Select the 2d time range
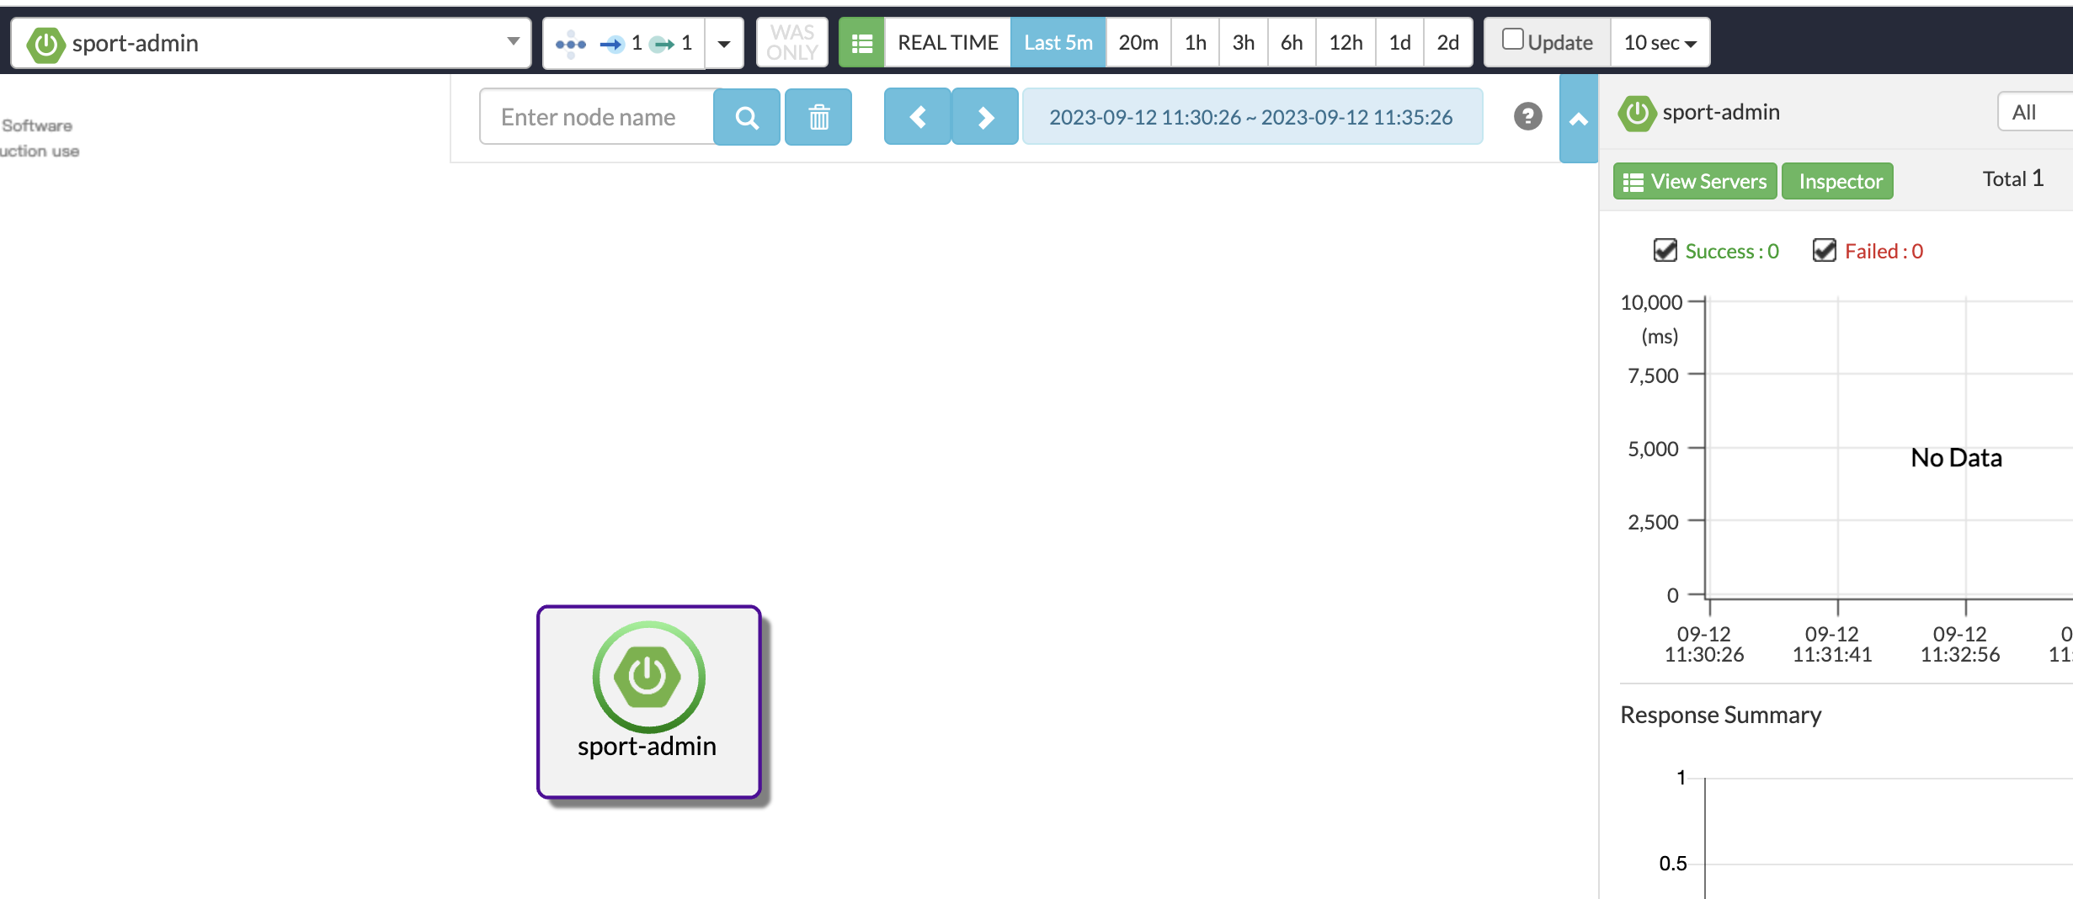The height and width of the screenshot is (899, 2073). 1447,43
